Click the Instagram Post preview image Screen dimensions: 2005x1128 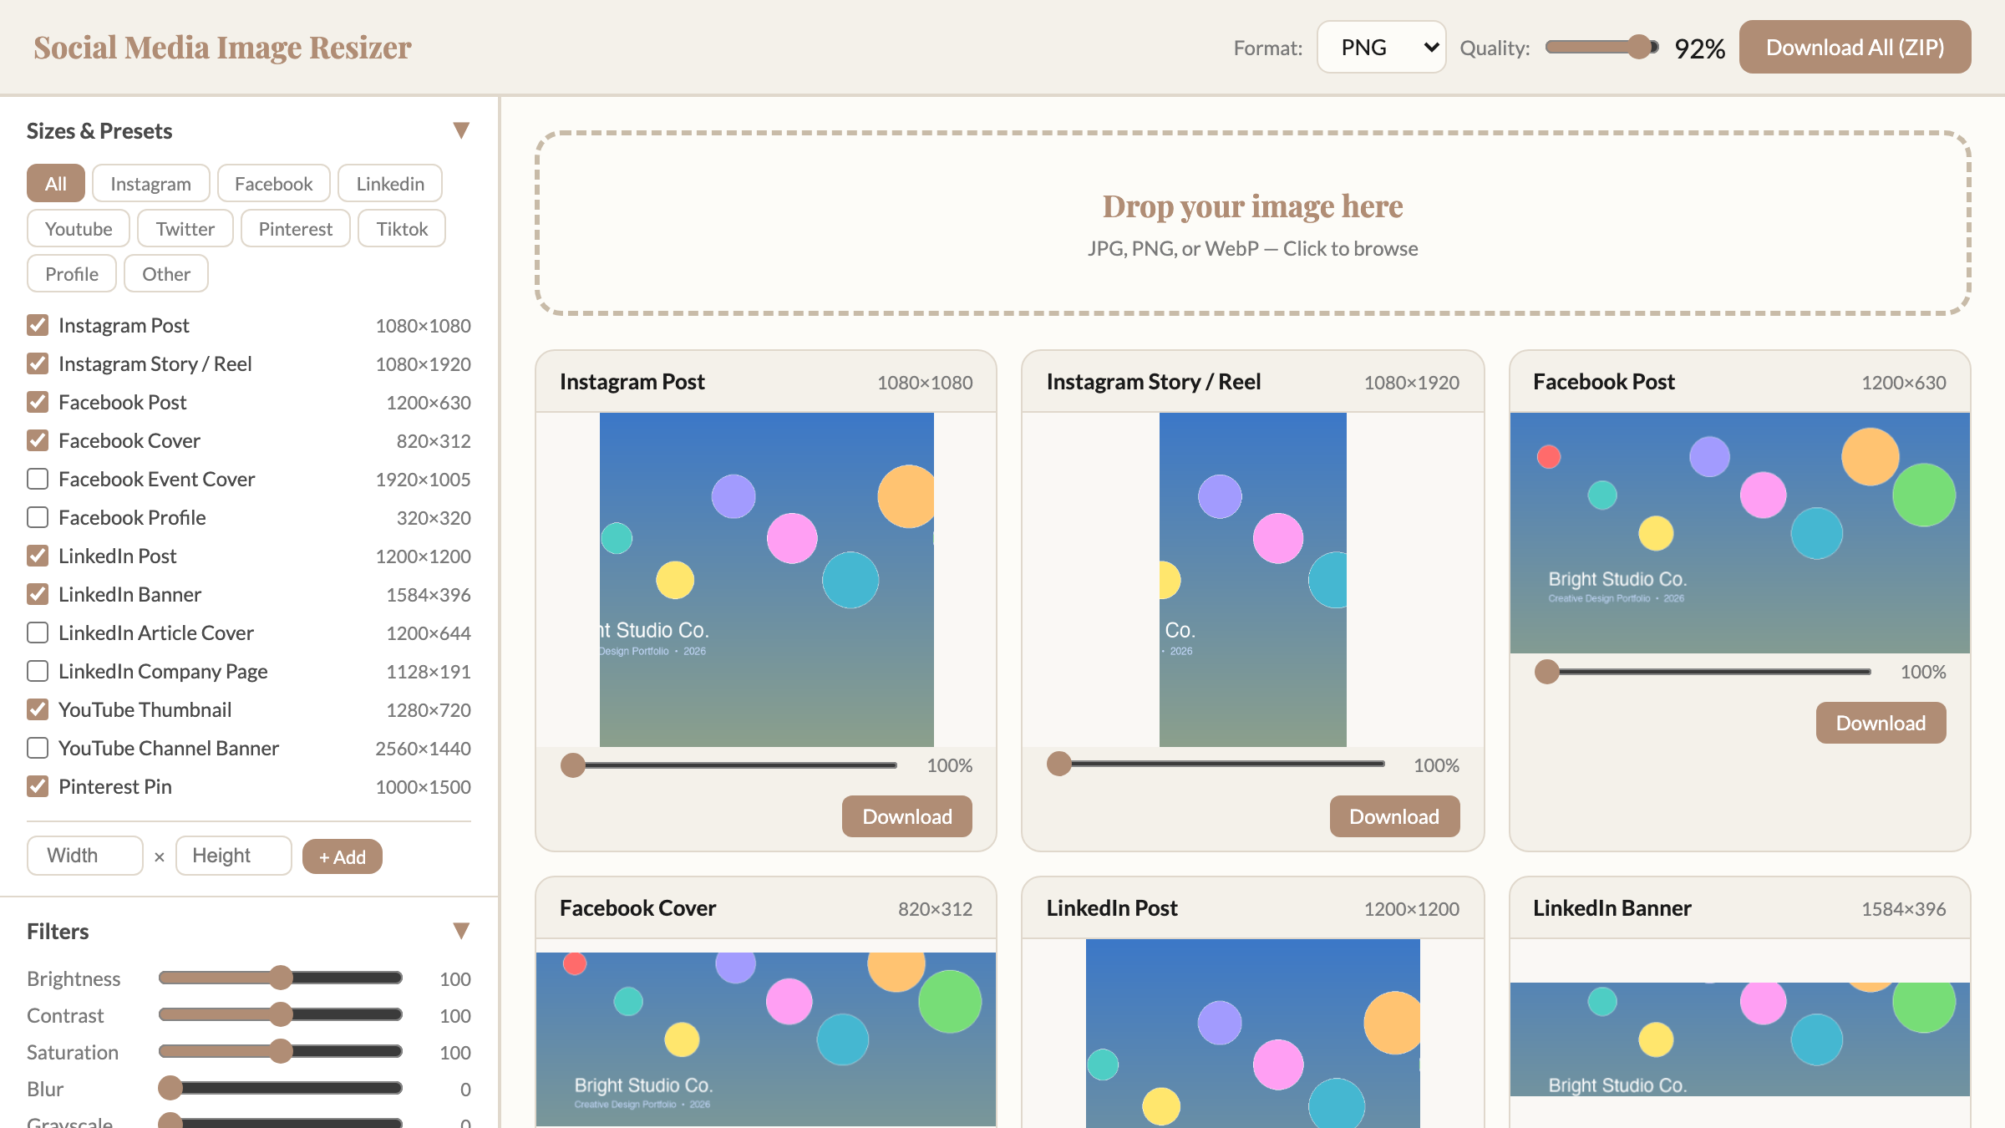pyautogui.click(x=767, y=580)
